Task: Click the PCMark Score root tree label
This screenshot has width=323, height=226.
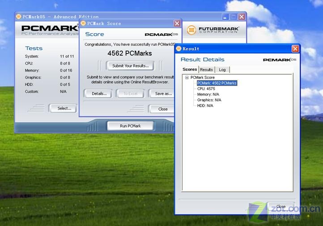Action: click(203, 78)
